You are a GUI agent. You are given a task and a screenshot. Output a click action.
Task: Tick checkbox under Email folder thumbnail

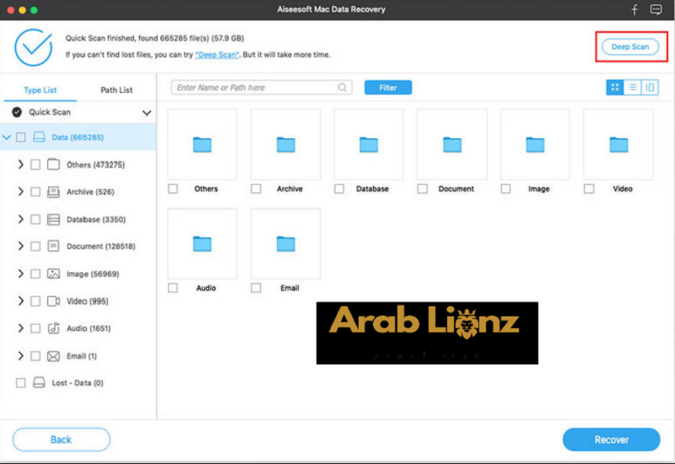(256, 288)
